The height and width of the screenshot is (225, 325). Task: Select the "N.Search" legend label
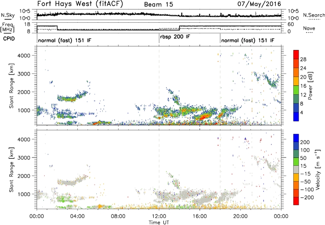tap(314, 15)
